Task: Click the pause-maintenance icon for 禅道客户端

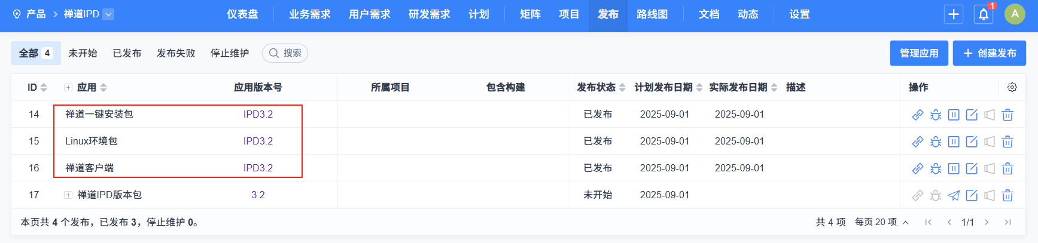Action: click(x=954, y=168)
